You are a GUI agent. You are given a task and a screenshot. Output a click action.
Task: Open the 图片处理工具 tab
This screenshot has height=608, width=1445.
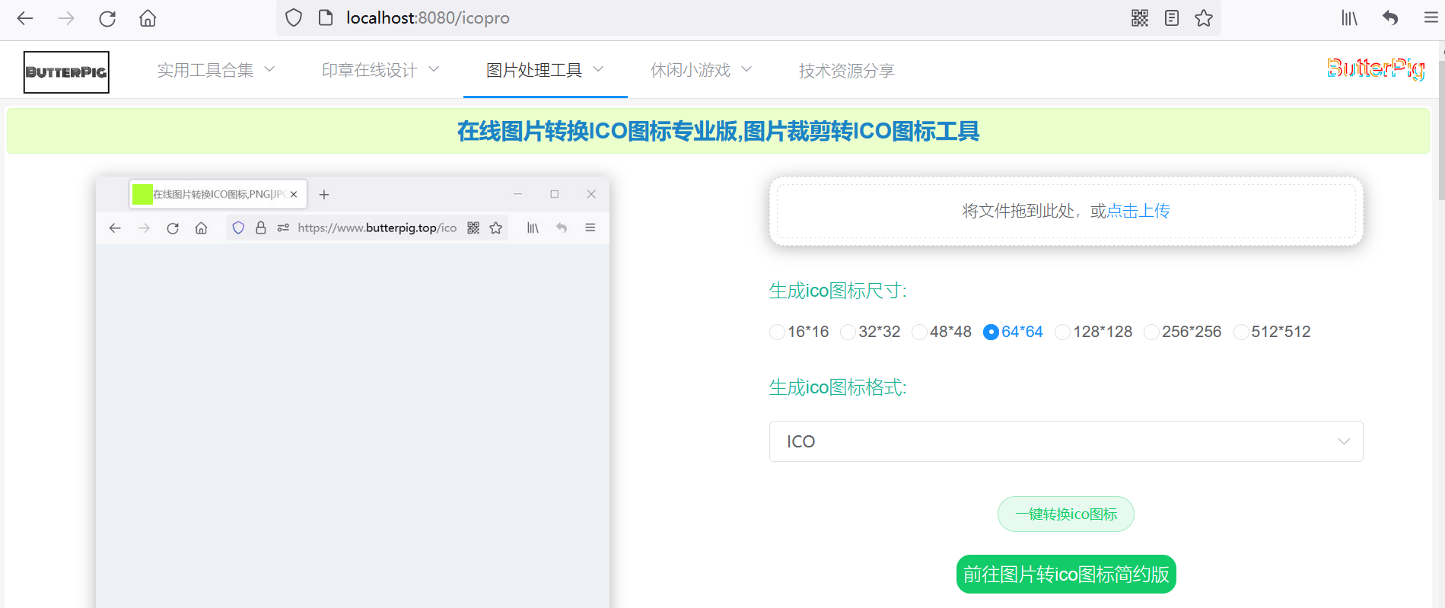pyautogui.click(x=544, y=71)
